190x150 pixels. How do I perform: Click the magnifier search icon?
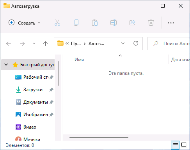coord(156,44)
